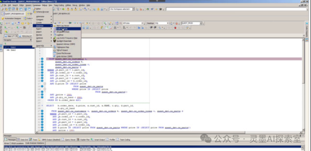Click the QUEST_PROD@ORA12C connection button
The height and width of the screenshot is (151, 311).
13,14
